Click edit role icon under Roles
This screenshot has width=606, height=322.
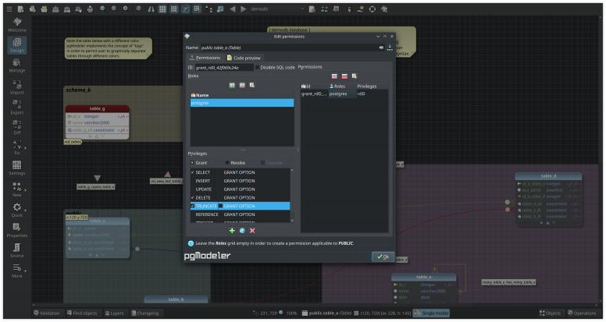pos(252,85)
